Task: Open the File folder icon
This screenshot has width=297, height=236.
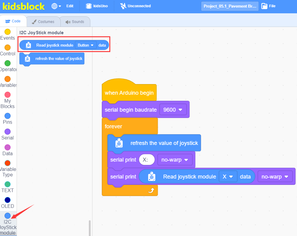Action: (264, 6)
